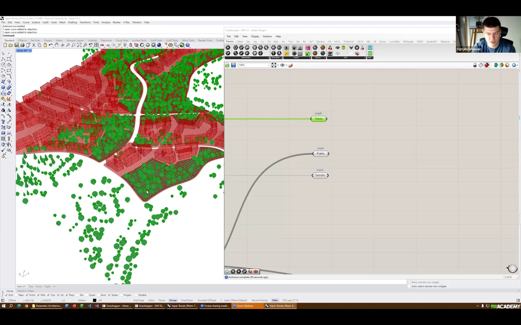521x325 pixels.
Task: Click the Rhino Help question mark icon
Action: (188, 45)
